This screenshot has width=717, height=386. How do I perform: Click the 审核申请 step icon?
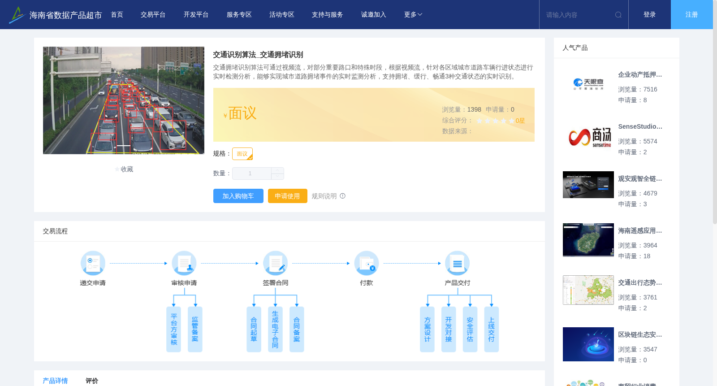point(184,263)
